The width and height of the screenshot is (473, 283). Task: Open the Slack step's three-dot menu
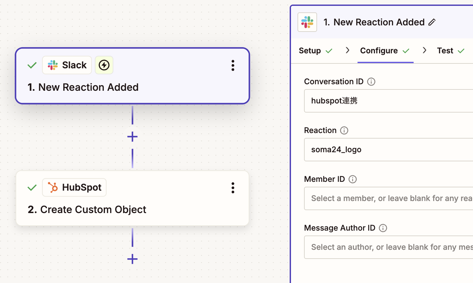click(233, 65)
